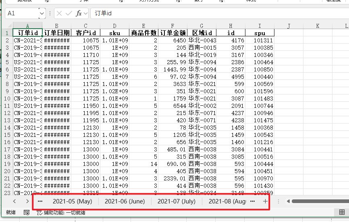Click in the formula bar showing 订单id
Viewport: 349px width, 222px height.
tap(218, 13)
